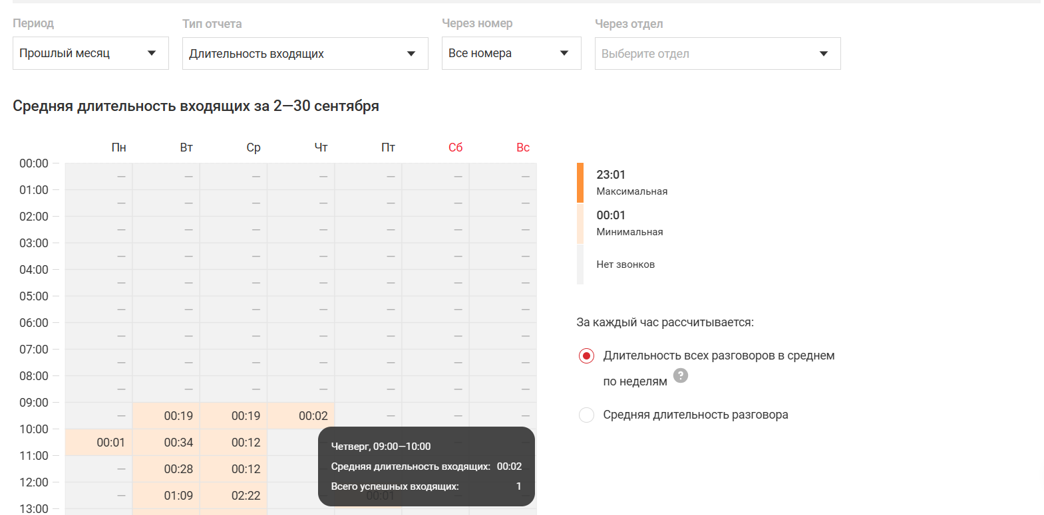Screen dimensions: 1044x515
Task: Click Wednesday's 00:19 heatmap cell
Action: [234, 416]
